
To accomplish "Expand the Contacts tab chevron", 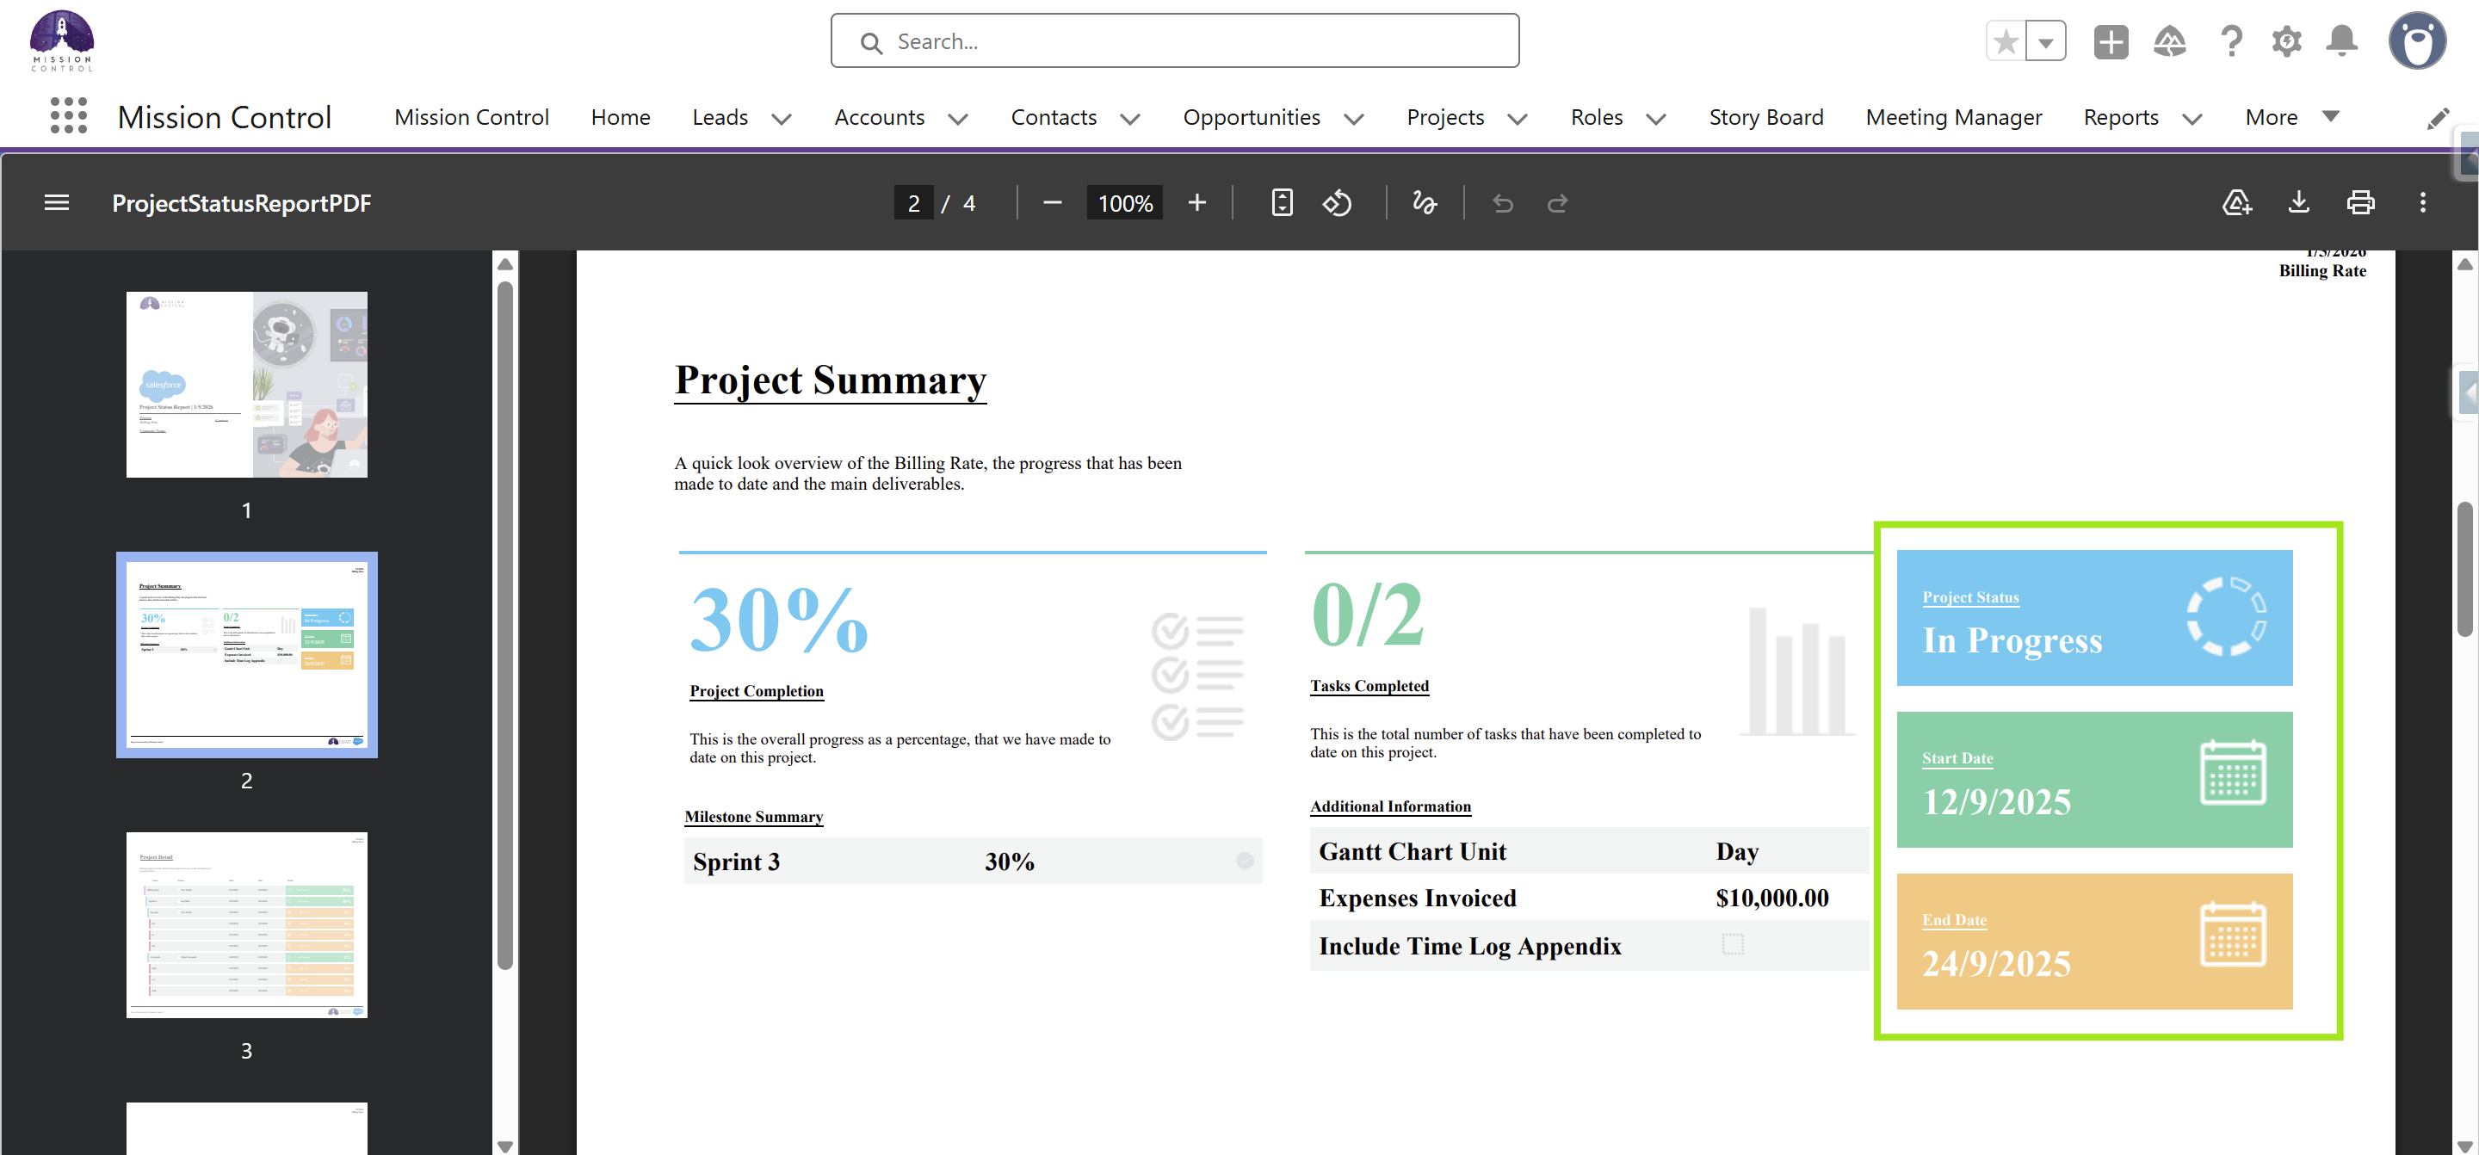I will tap(1130, 119).
